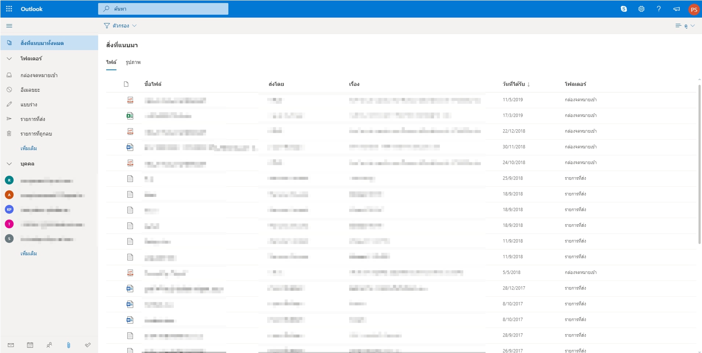Select contact avatar T
The image size is (702, 353).
click(x=9, y=224)
